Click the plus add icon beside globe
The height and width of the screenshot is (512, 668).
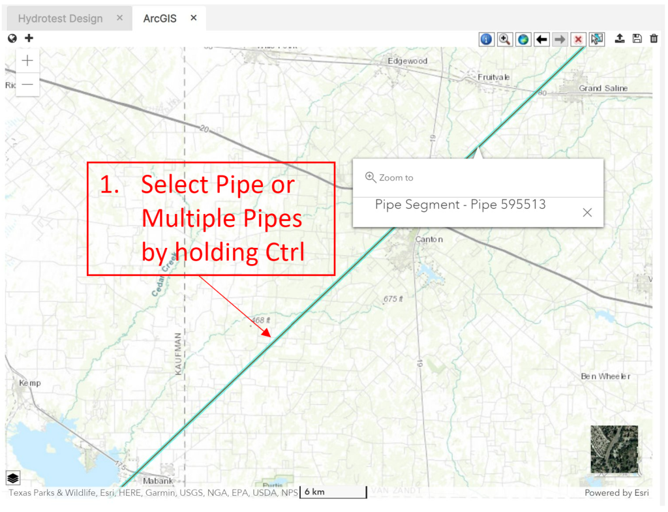29,38
